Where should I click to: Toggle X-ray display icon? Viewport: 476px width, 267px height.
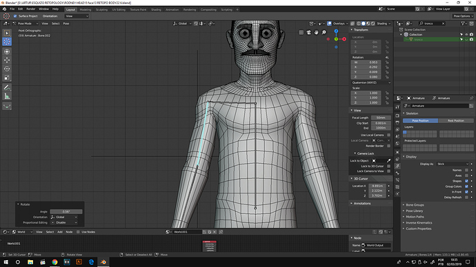click(353, 23)
